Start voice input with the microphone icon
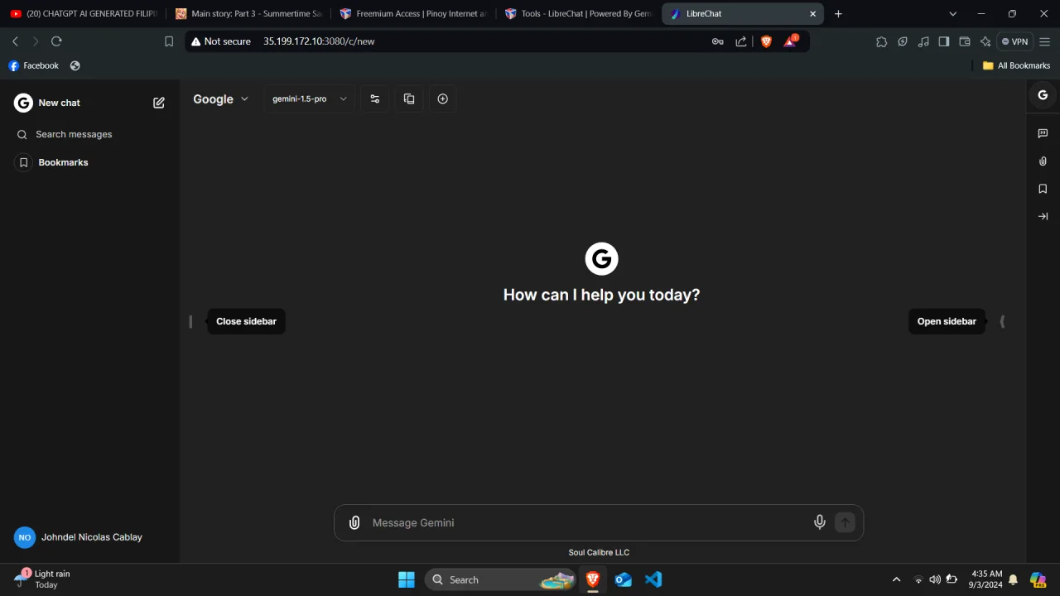Screen dimensions: 1060x596 coord(820,522)
